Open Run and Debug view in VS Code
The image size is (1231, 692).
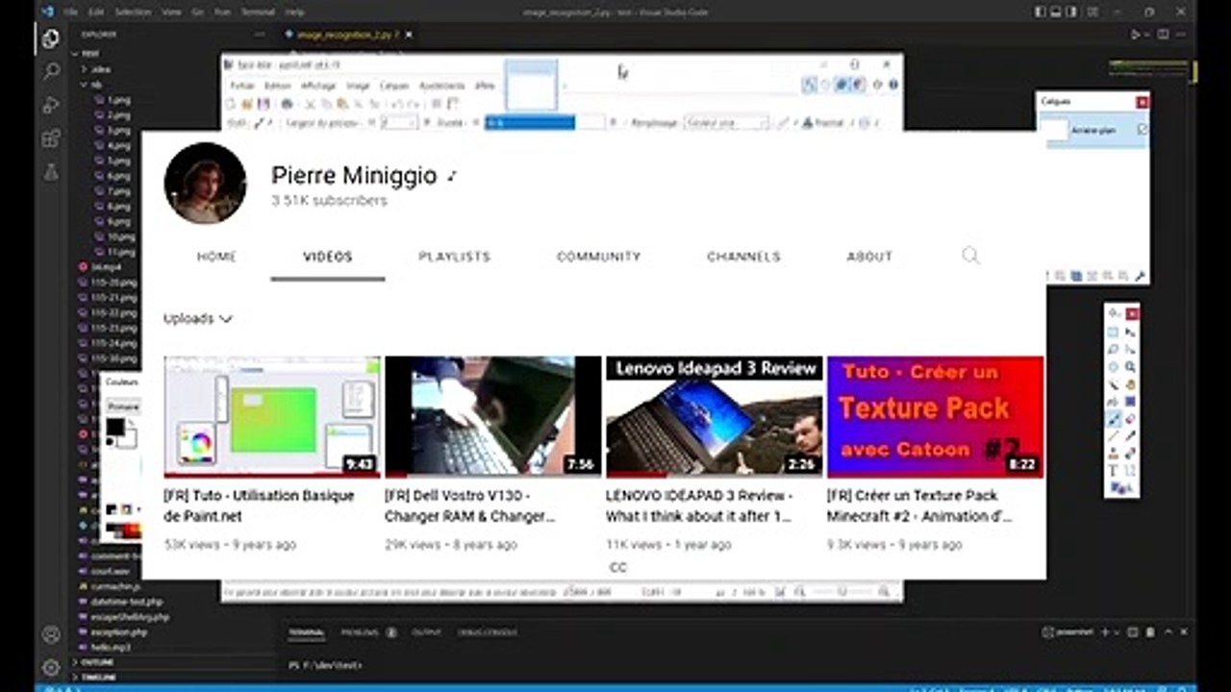coord(50,106)
